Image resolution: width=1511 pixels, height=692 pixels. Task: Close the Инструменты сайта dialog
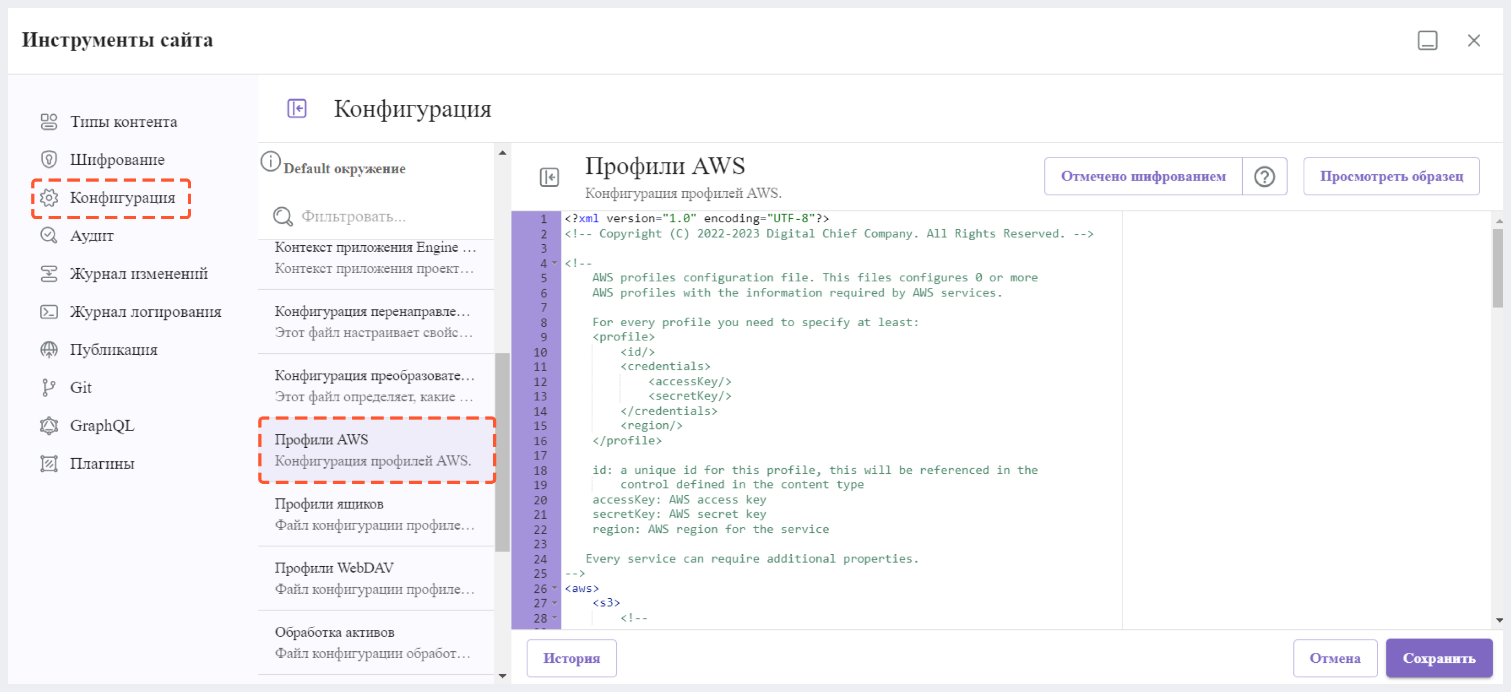[x=1473, y=41]
